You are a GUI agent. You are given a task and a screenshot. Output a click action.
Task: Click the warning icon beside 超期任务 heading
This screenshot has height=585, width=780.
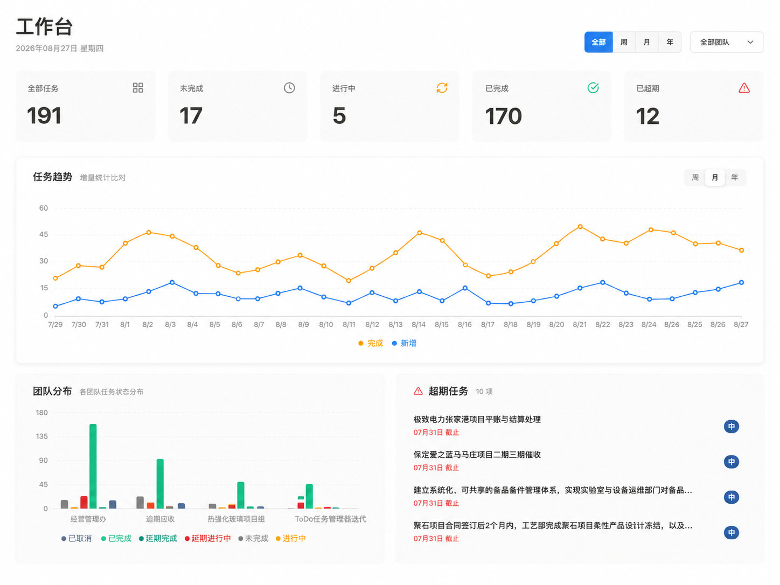click(x=418, y=392)
